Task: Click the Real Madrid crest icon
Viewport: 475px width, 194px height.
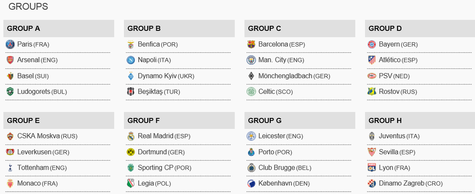Action: coord(131,136)
